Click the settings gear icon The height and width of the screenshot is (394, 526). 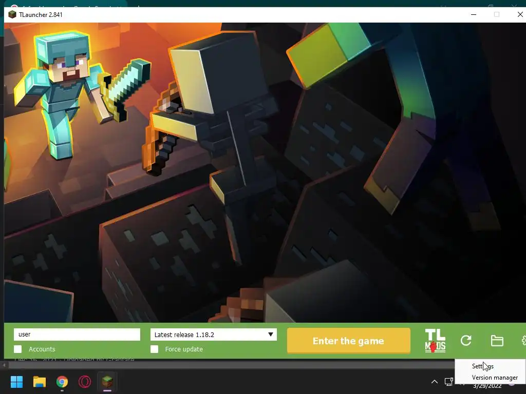coord(523,341)
